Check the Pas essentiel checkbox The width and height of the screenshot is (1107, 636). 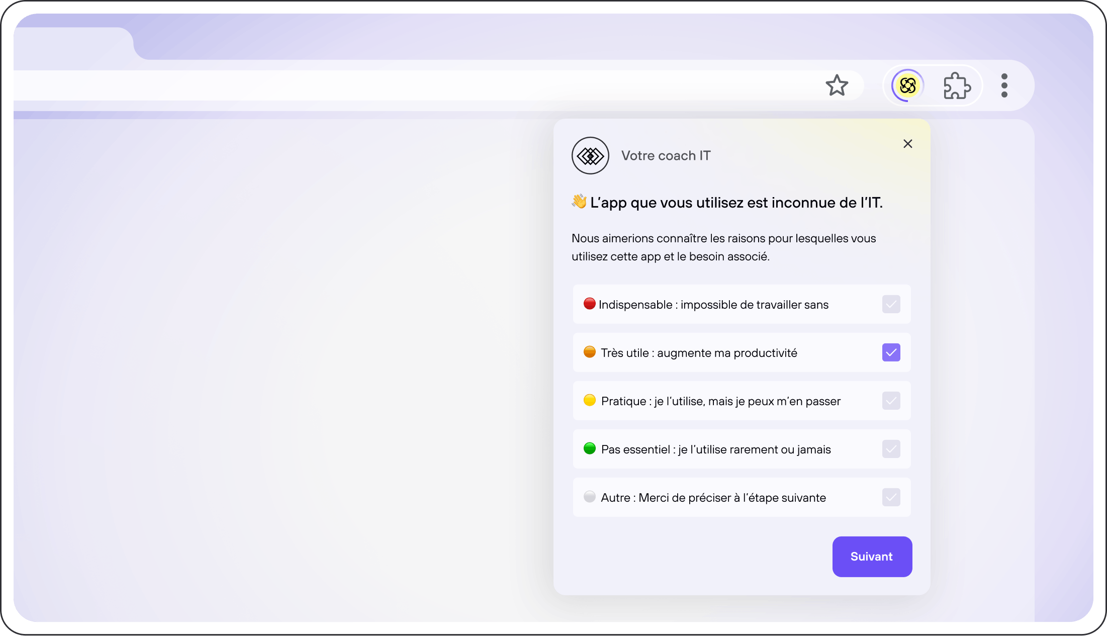pyautogui.click(x=891, y=449)
